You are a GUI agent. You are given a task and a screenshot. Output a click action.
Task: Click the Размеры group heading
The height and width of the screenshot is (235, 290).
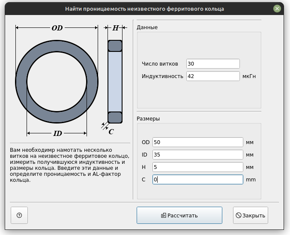(148, 119)
